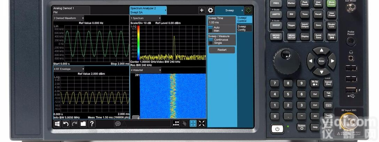Click the spectrum color scale bar
Image resolution: width=379 pixels, height=142 pixels.
(139, 42)
